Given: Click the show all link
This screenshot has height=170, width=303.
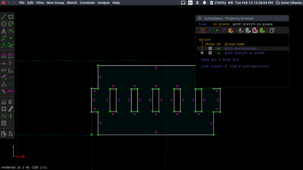Looking at the screenshot, I should tap(209, 60).
